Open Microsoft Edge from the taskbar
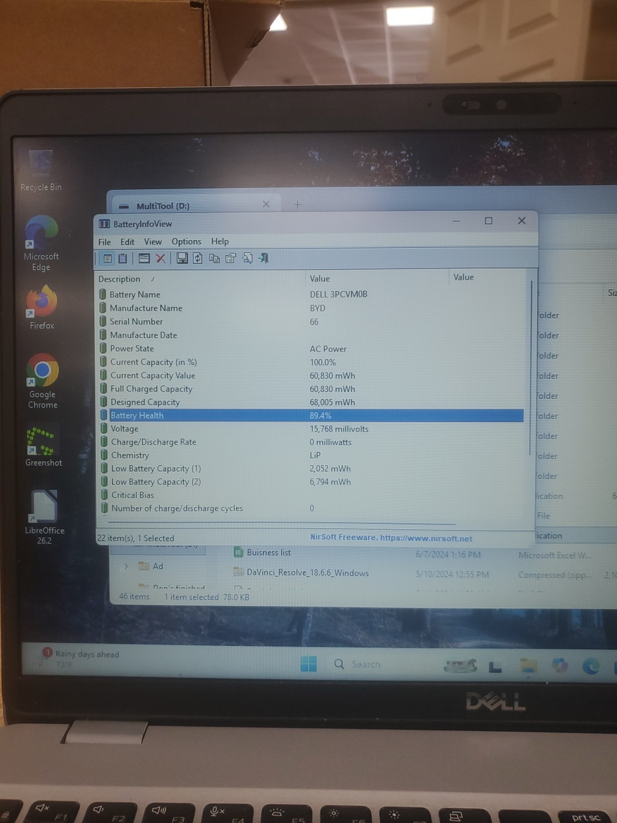The image size is (617, 823). [x=591, y=666]
